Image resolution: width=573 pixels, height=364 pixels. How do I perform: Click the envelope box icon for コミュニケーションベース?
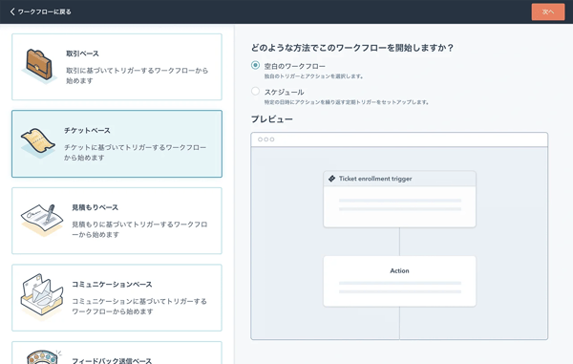click(x=42, y=296)
